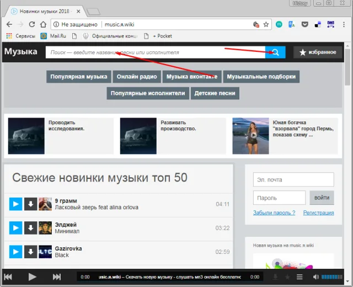Open Проводить исследования ad card
This screenshot has height=287, width=353.
61,136
